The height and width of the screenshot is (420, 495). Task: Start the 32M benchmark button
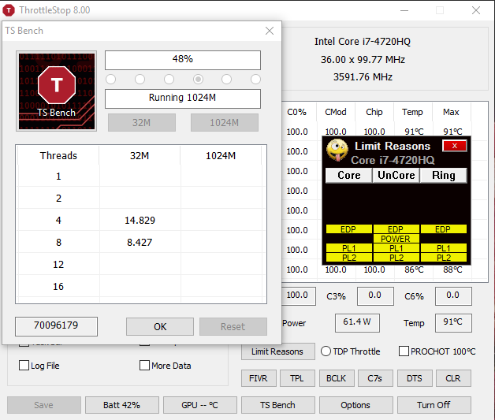142,122
